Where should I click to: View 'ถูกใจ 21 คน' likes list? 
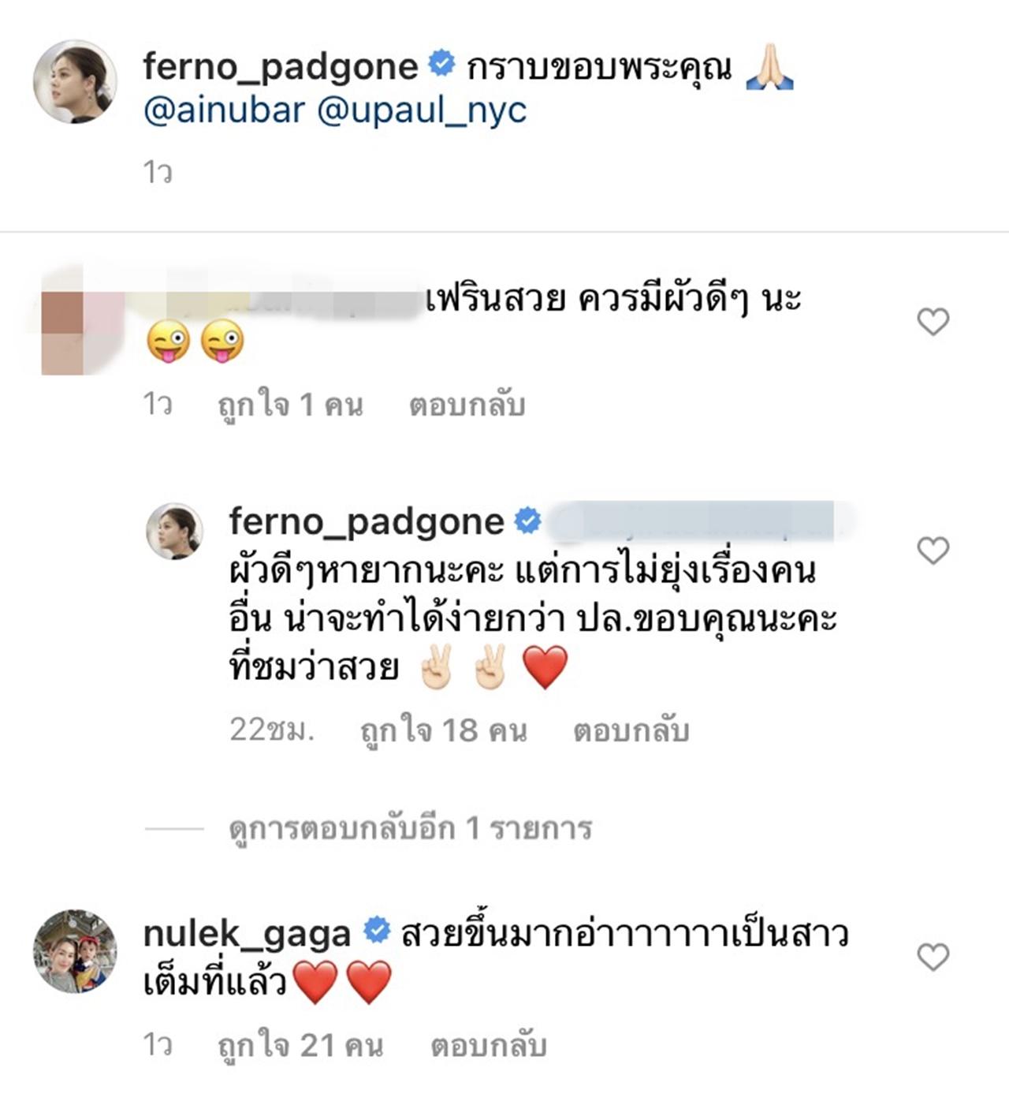[300, 1046]
